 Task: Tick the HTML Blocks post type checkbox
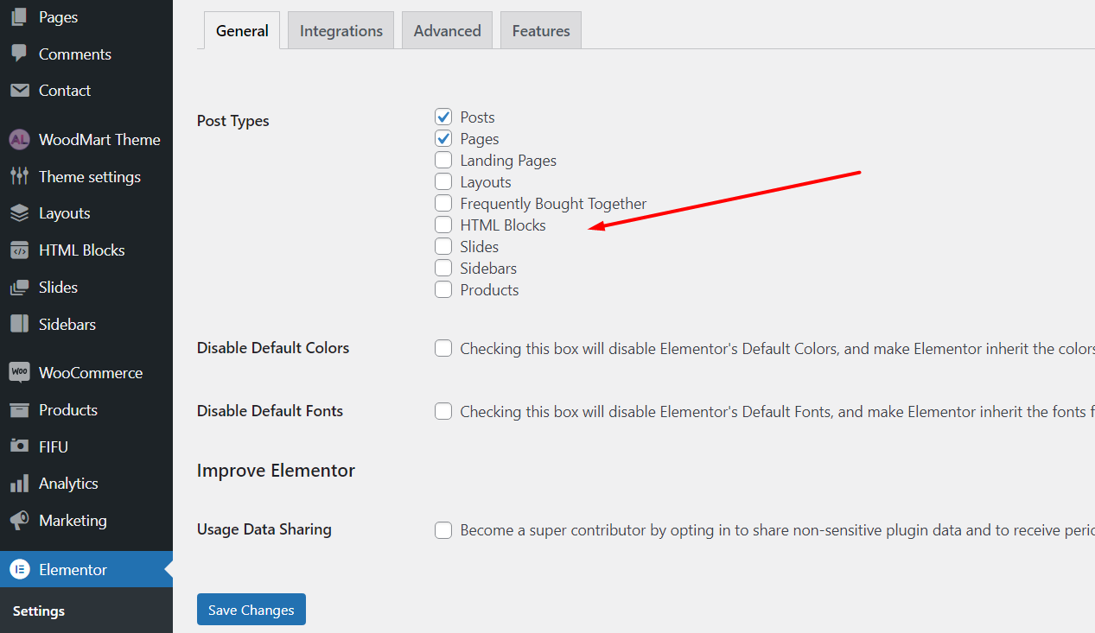coord(443,225)
